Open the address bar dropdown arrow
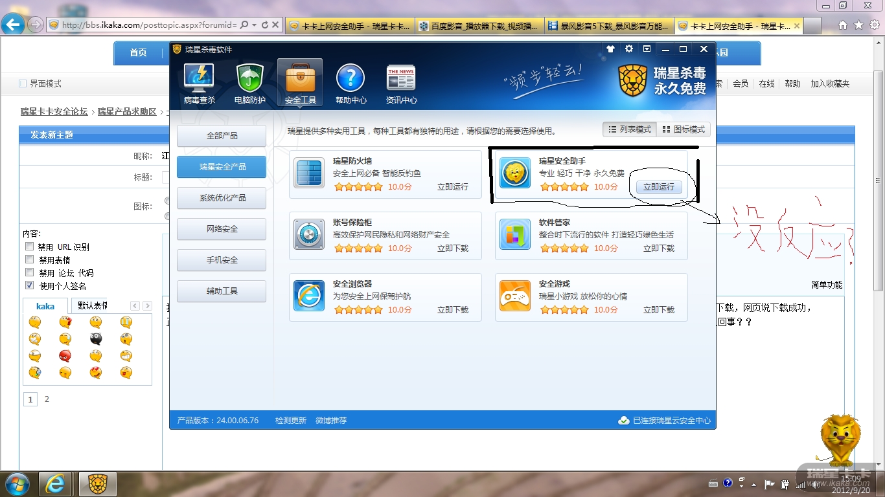885x497 pixels. (x=255, y=25)
